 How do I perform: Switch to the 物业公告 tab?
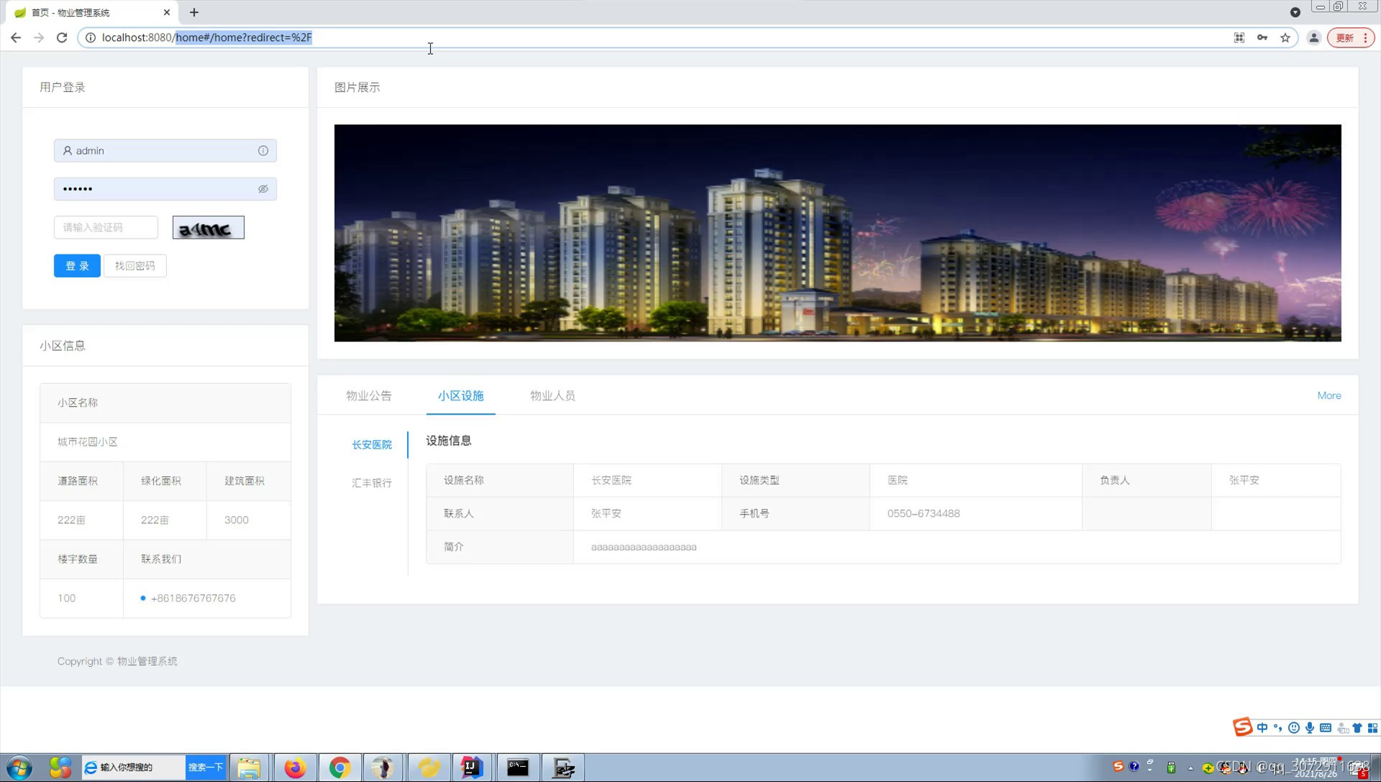click(368, 395)
